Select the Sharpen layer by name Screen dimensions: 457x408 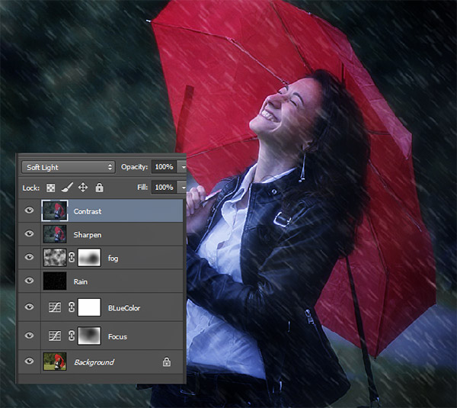coord(87,235)
